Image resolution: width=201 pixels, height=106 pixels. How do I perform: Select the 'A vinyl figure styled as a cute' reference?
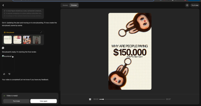tap(23, 11)
